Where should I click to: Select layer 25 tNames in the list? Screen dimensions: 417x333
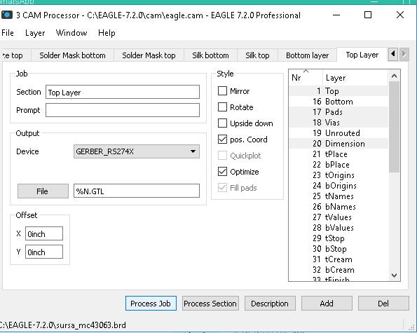(339, 196)
